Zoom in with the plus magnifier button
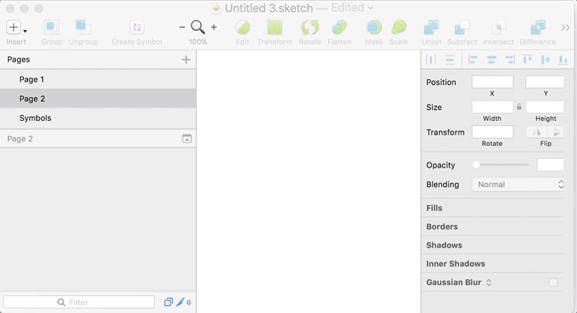The image size is (577, 313). coord(213,27)
